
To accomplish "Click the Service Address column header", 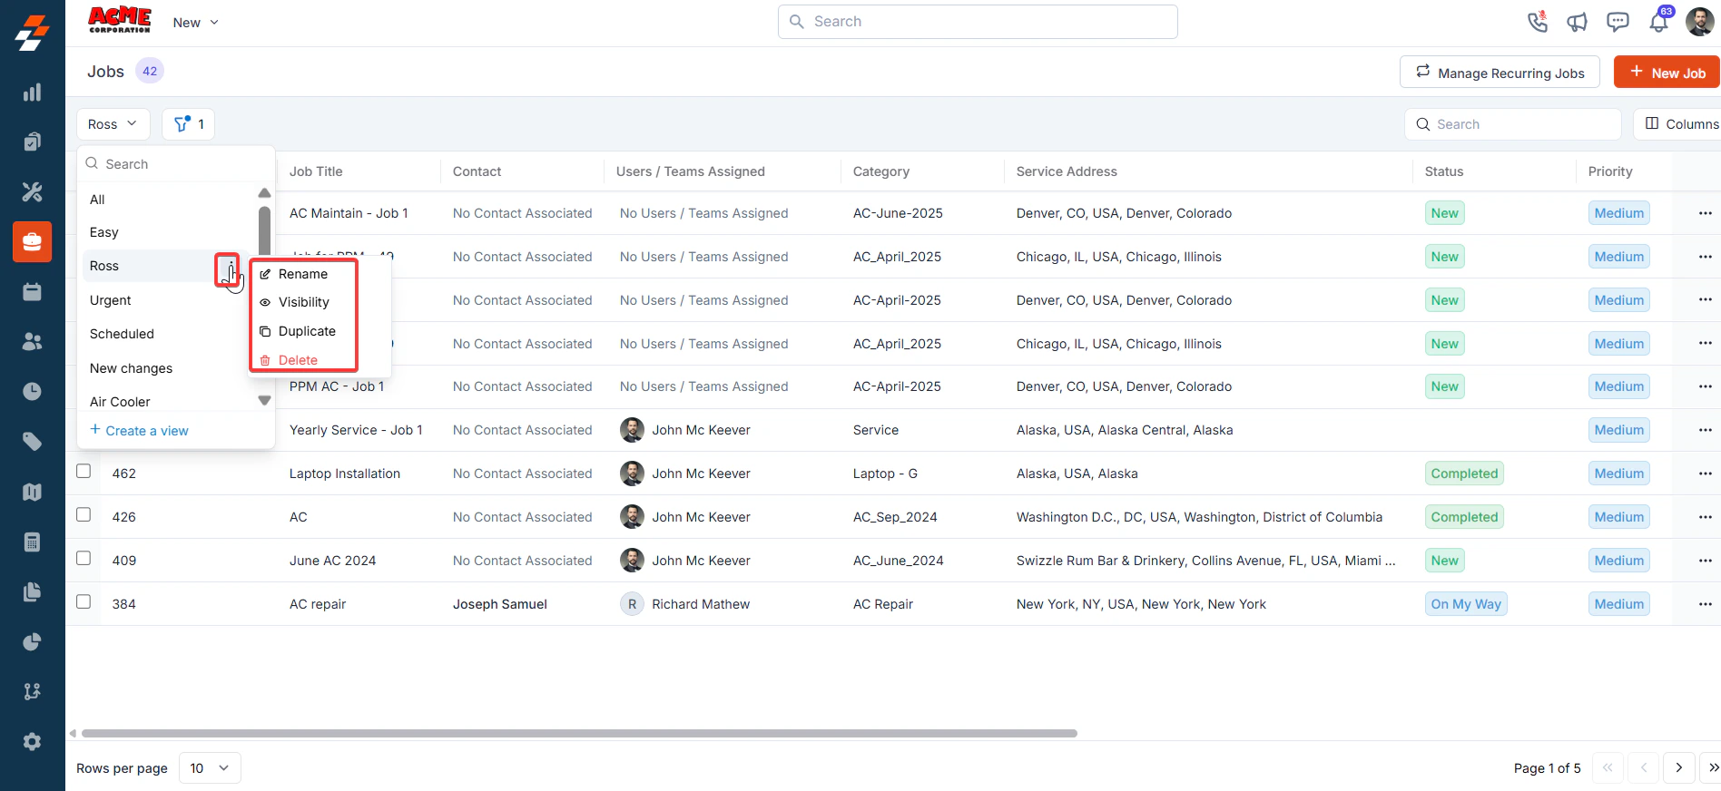I will click(1067, 171).
